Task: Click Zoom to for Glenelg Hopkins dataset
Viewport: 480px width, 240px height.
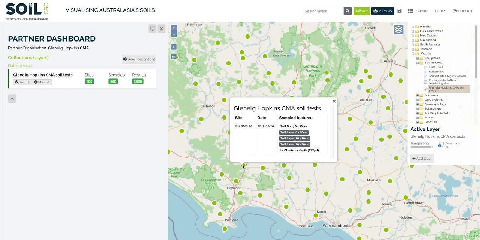Action: [x=23, y=82]
